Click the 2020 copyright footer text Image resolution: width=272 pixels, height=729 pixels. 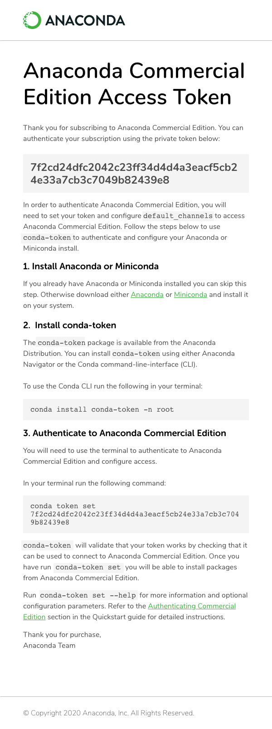(109, 713)
